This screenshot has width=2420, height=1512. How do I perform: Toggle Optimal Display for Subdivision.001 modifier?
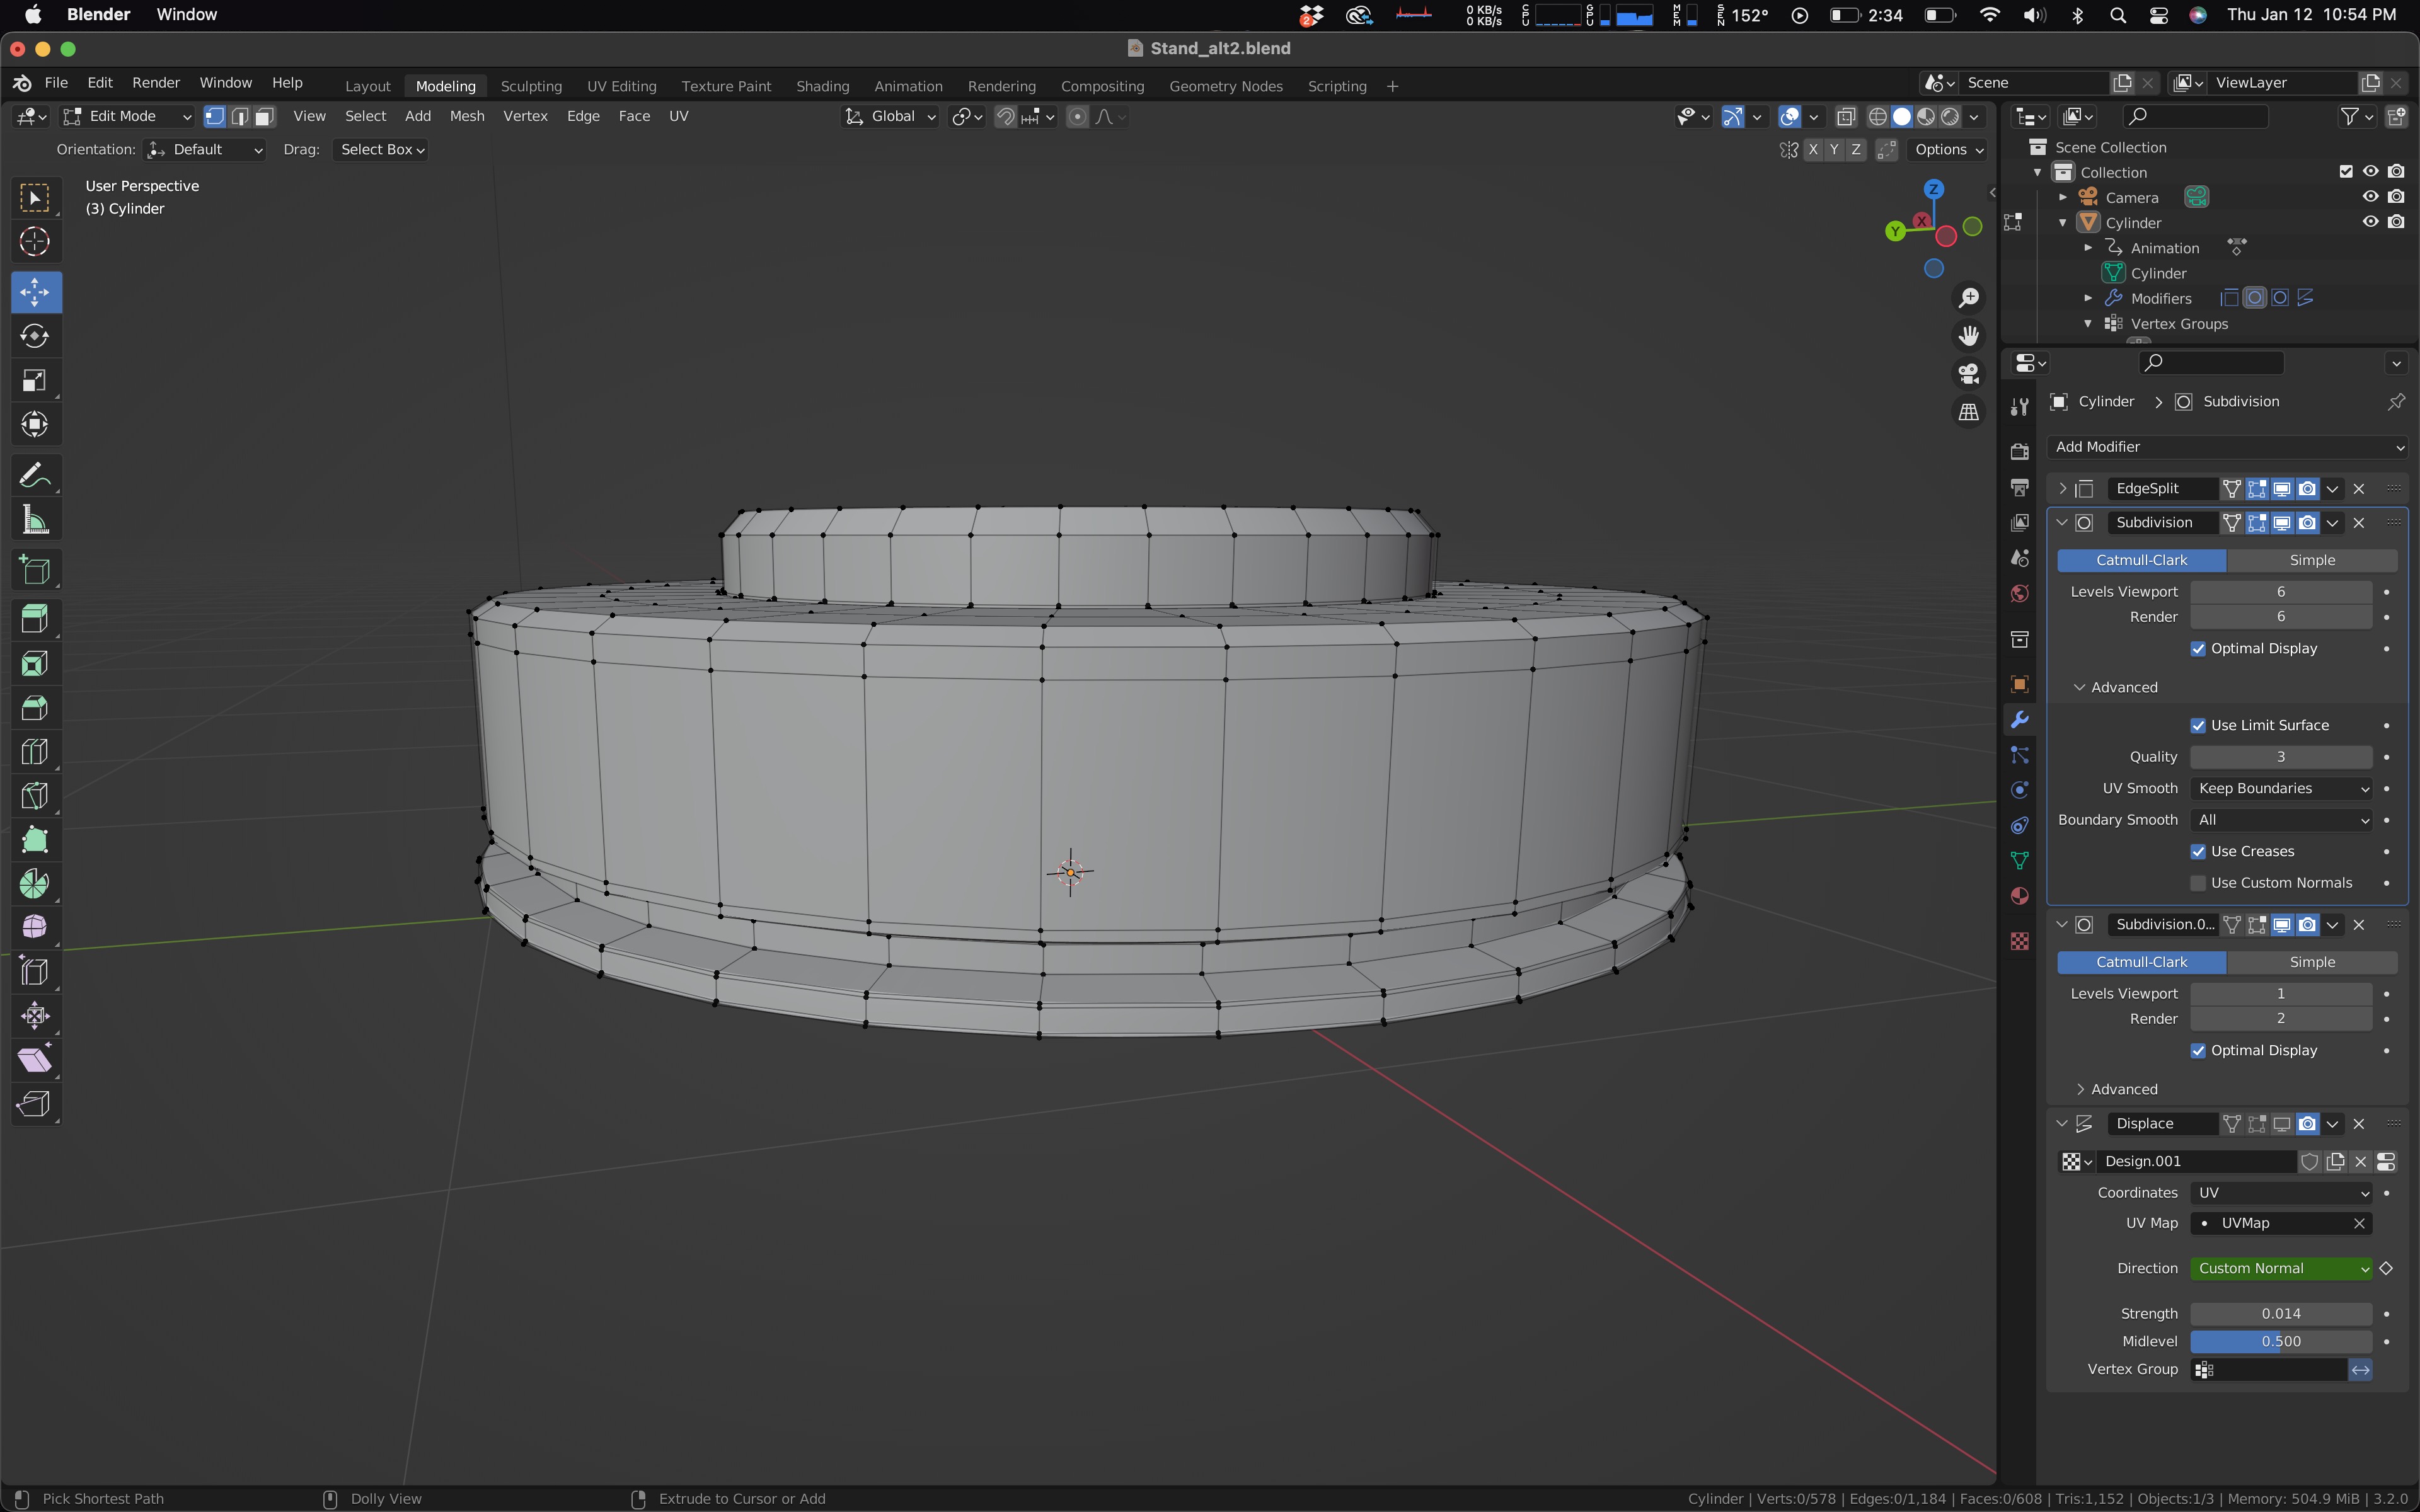point(2198,1051)
